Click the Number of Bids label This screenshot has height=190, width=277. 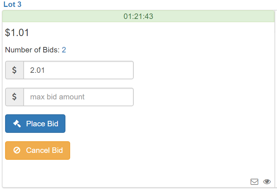pos(32,50)
